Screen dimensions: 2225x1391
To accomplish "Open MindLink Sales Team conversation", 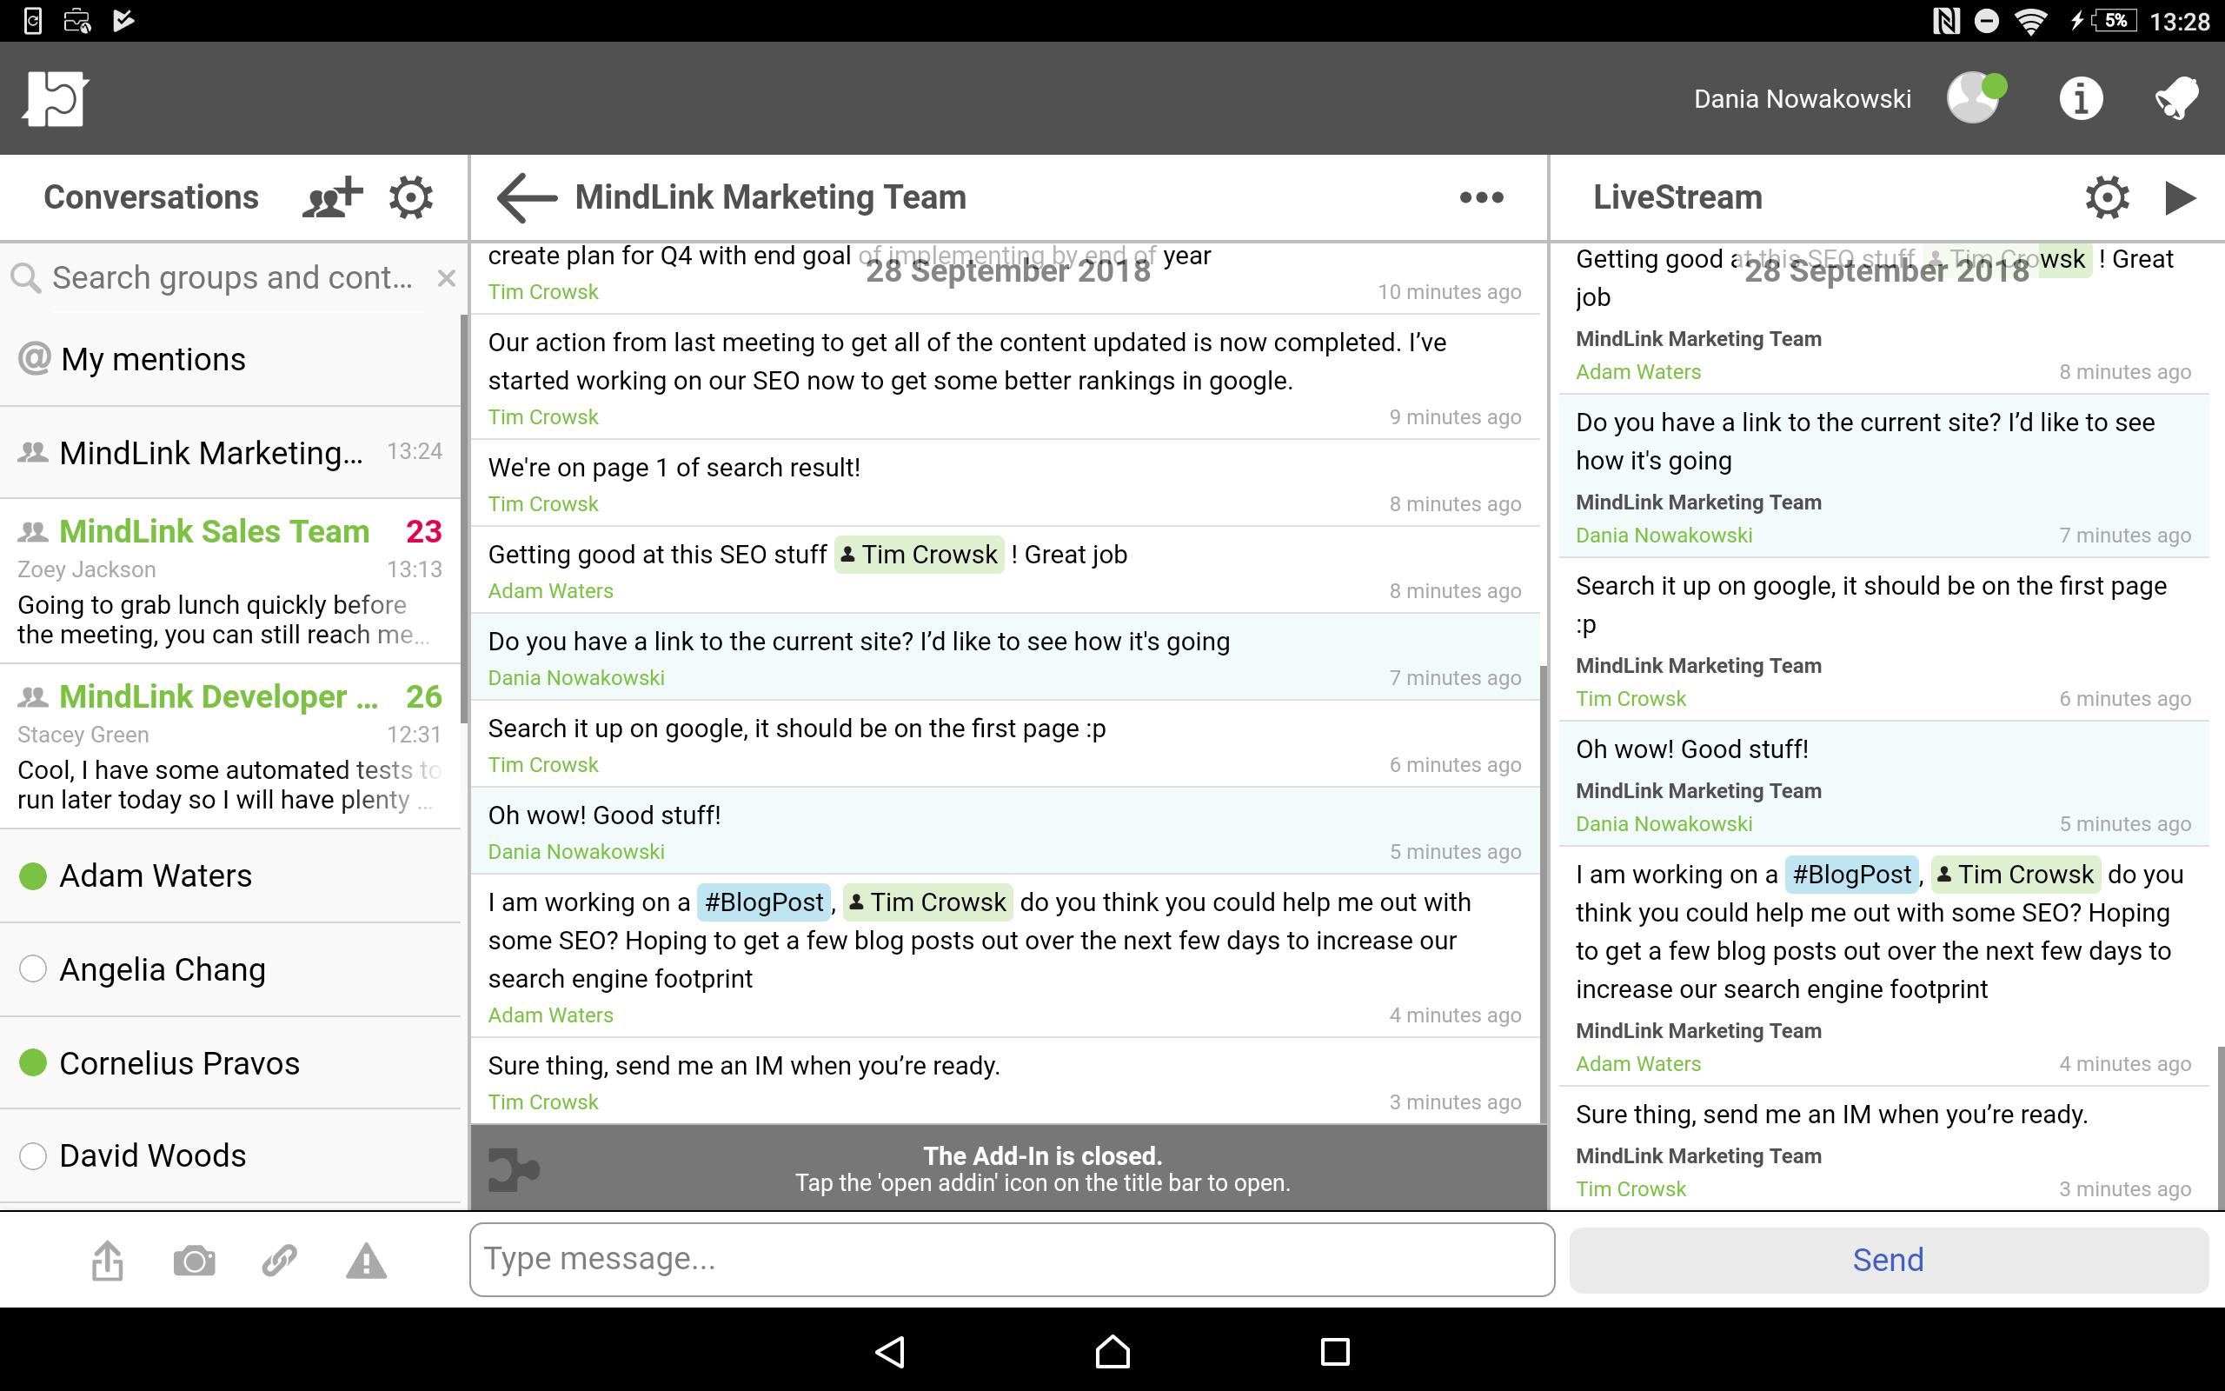I will 229,582.
